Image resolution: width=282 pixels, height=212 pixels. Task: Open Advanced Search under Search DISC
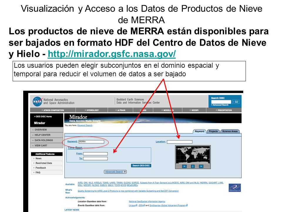(220, 105)
